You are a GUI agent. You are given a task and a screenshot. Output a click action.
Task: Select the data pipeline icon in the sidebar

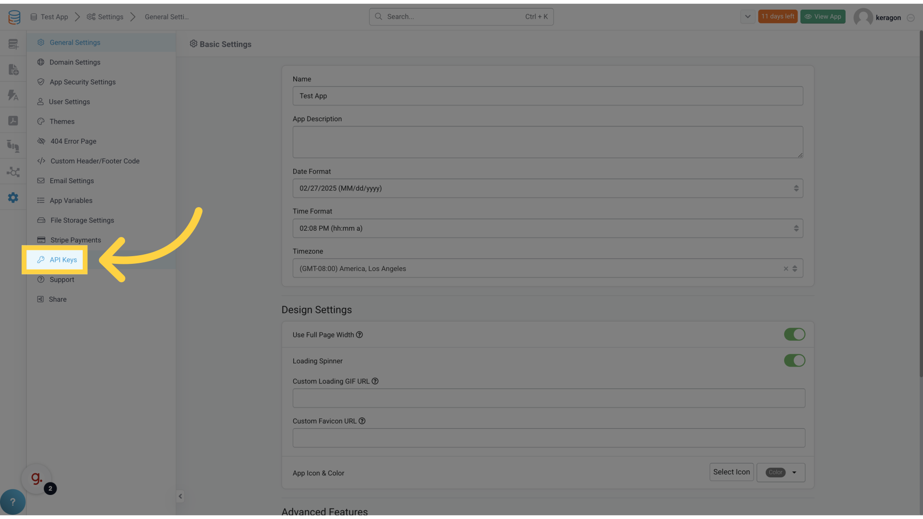click(13, 146)
